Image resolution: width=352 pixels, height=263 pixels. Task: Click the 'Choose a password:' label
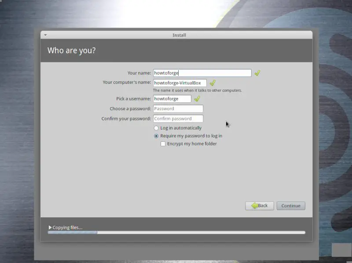tap(130, 108)
